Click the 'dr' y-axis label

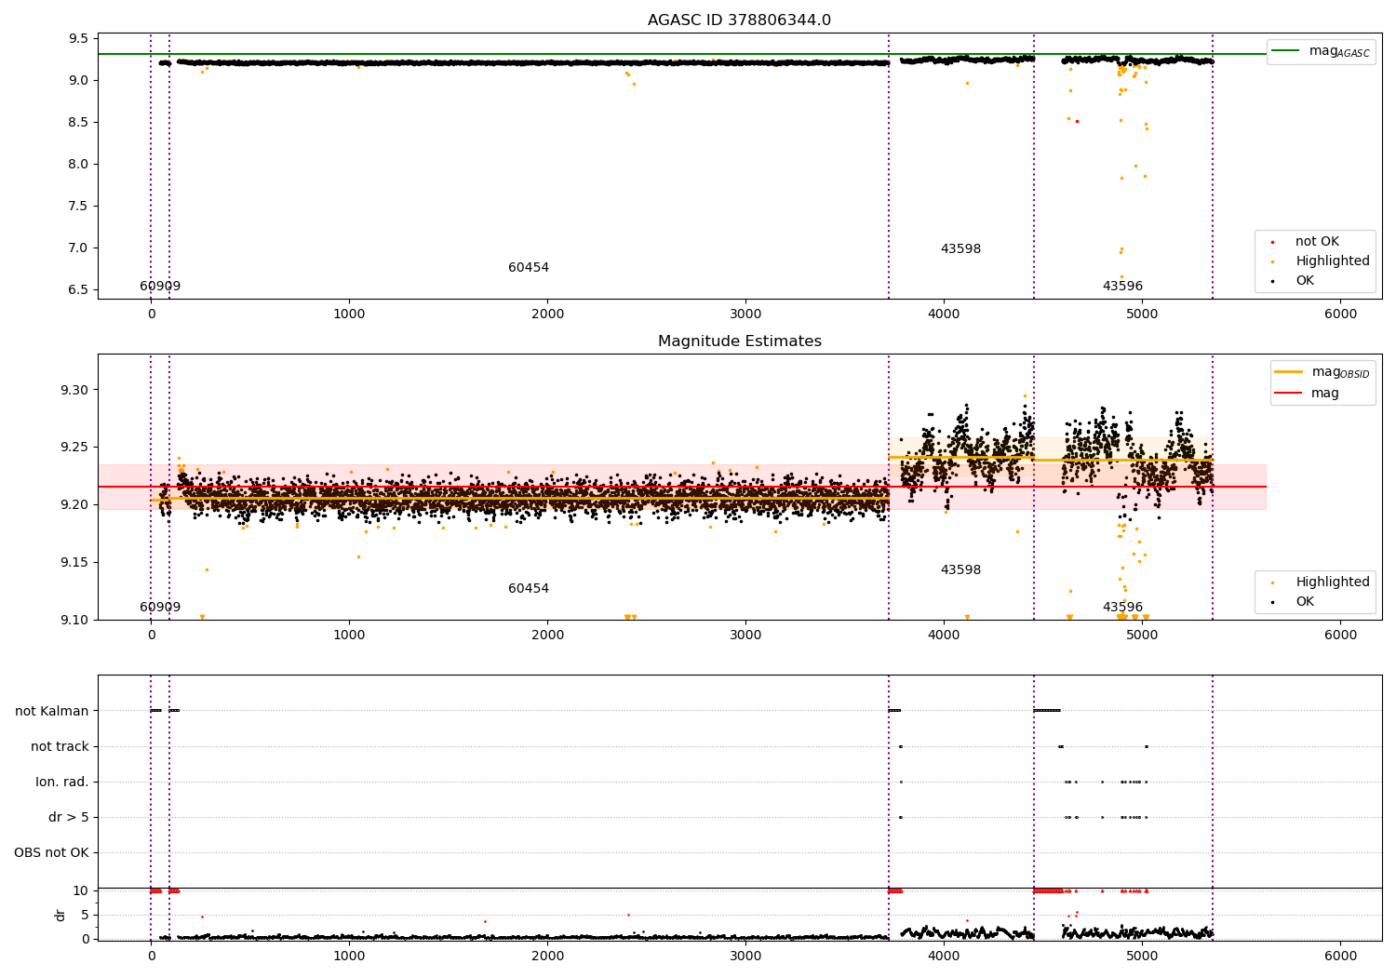click(60, 916)
